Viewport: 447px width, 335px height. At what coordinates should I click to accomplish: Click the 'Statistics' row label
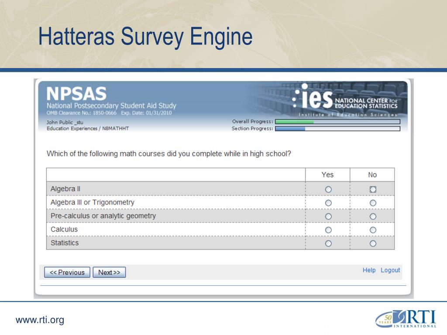[x=65, y=243]
